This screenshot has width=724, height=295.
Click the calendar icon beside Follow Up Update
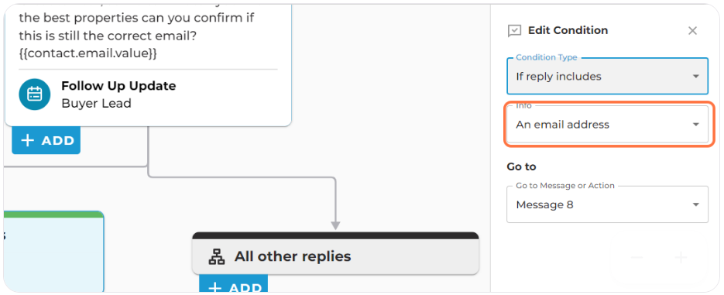pyautogui.click(x=34, y=94)
